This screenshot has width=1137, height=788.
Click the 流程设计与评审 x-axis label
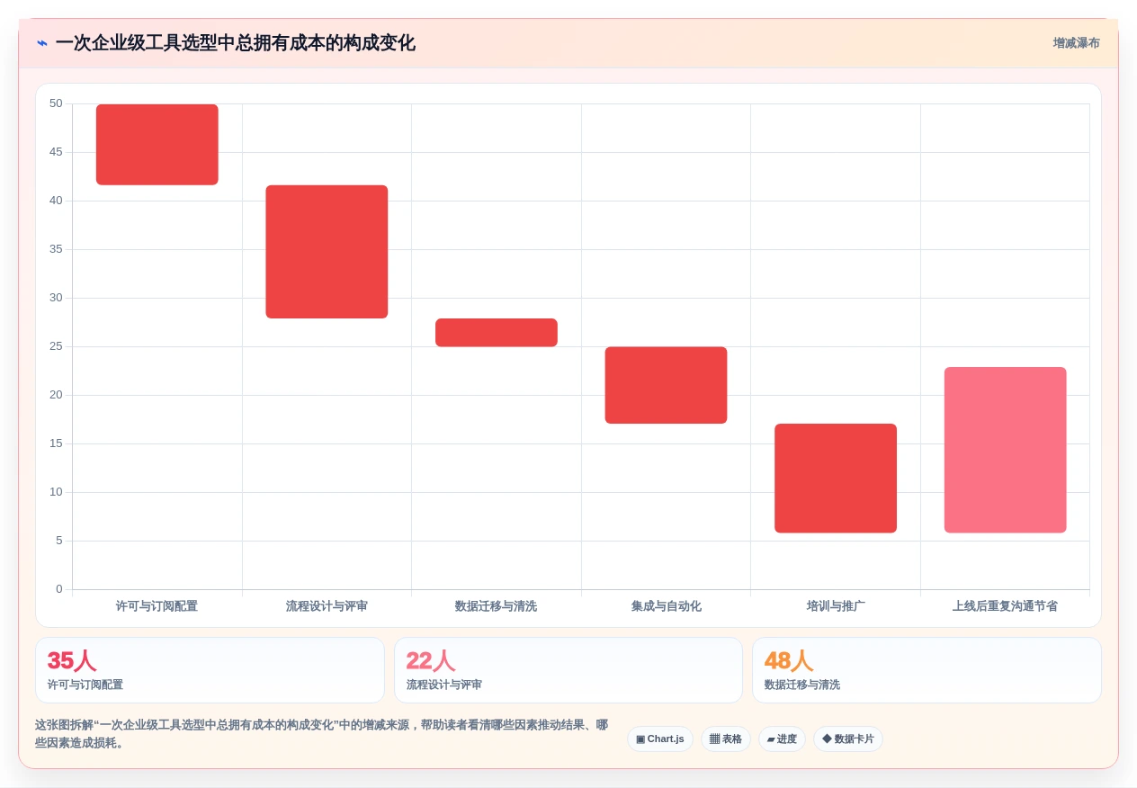coord(327,606)
